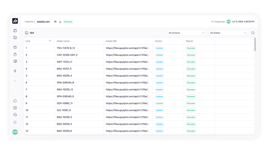Screen dimensions: 268x153
Task: Click the import date Jul 13 timestamp
Action: point(243,22)
